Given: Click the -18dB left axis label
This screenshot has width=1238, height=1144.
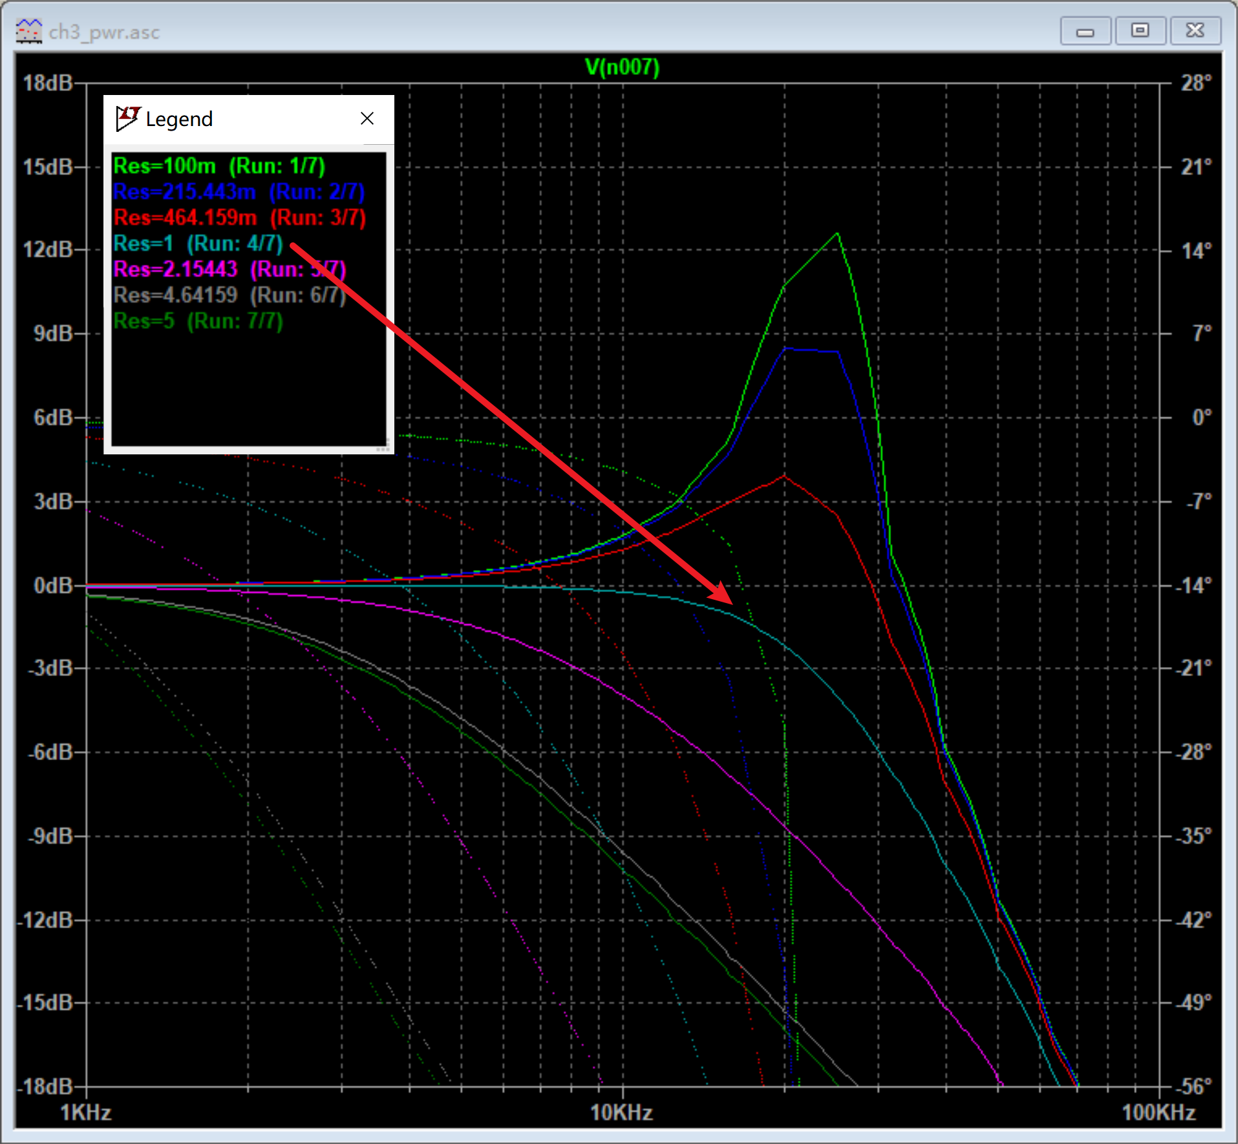Looking at the screenshot, I should 45,1086.
